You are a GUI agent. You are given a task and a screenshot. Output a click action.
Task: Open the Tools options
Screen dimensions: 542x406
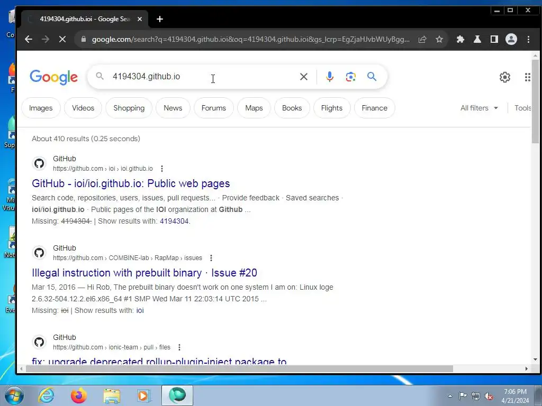point(522,108)
